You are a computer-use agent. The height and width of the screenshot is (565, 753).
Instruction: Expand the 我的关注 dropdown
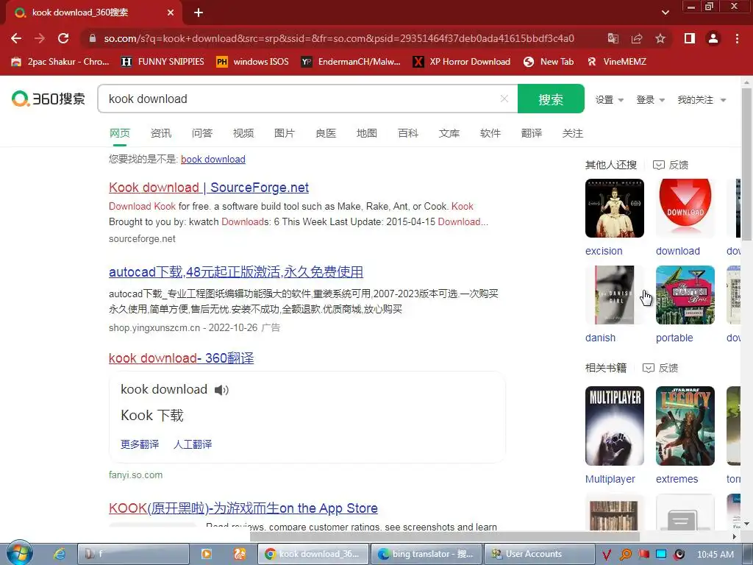point(701,100)
